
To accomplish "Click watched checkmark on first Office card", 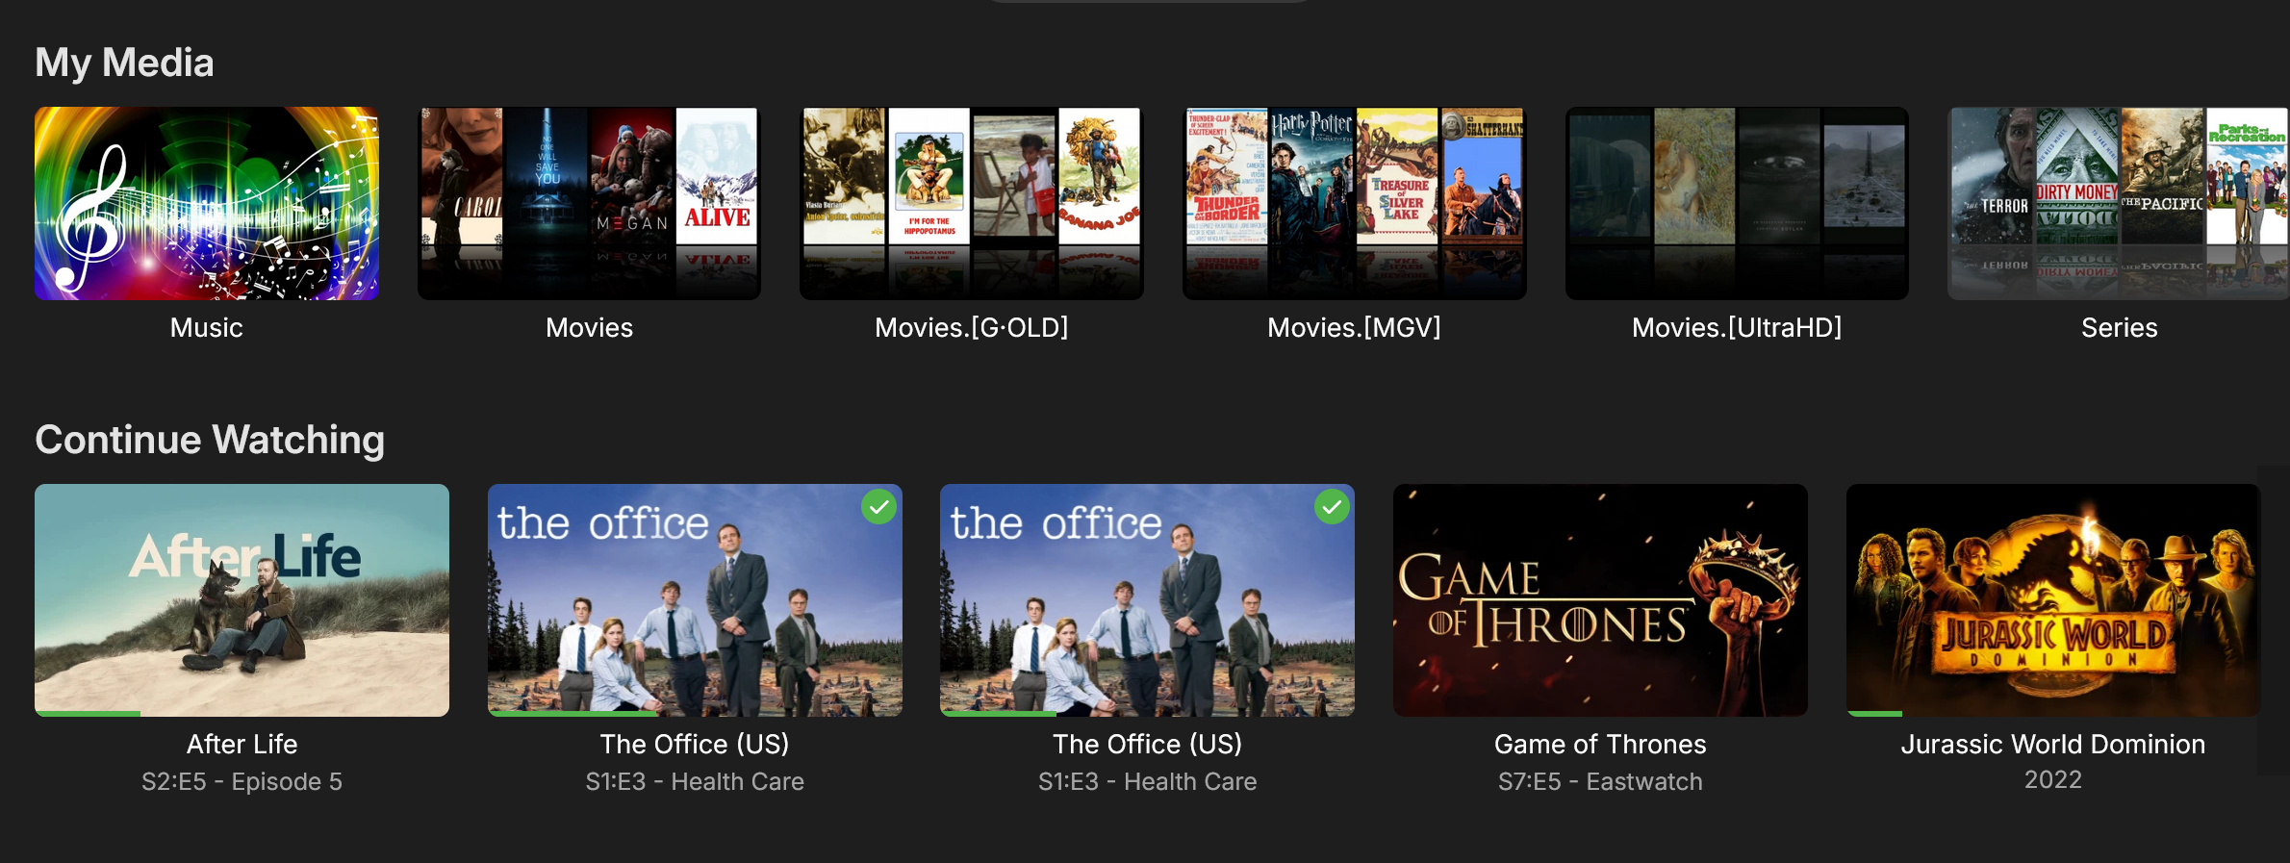I will [x=878, y=506].
